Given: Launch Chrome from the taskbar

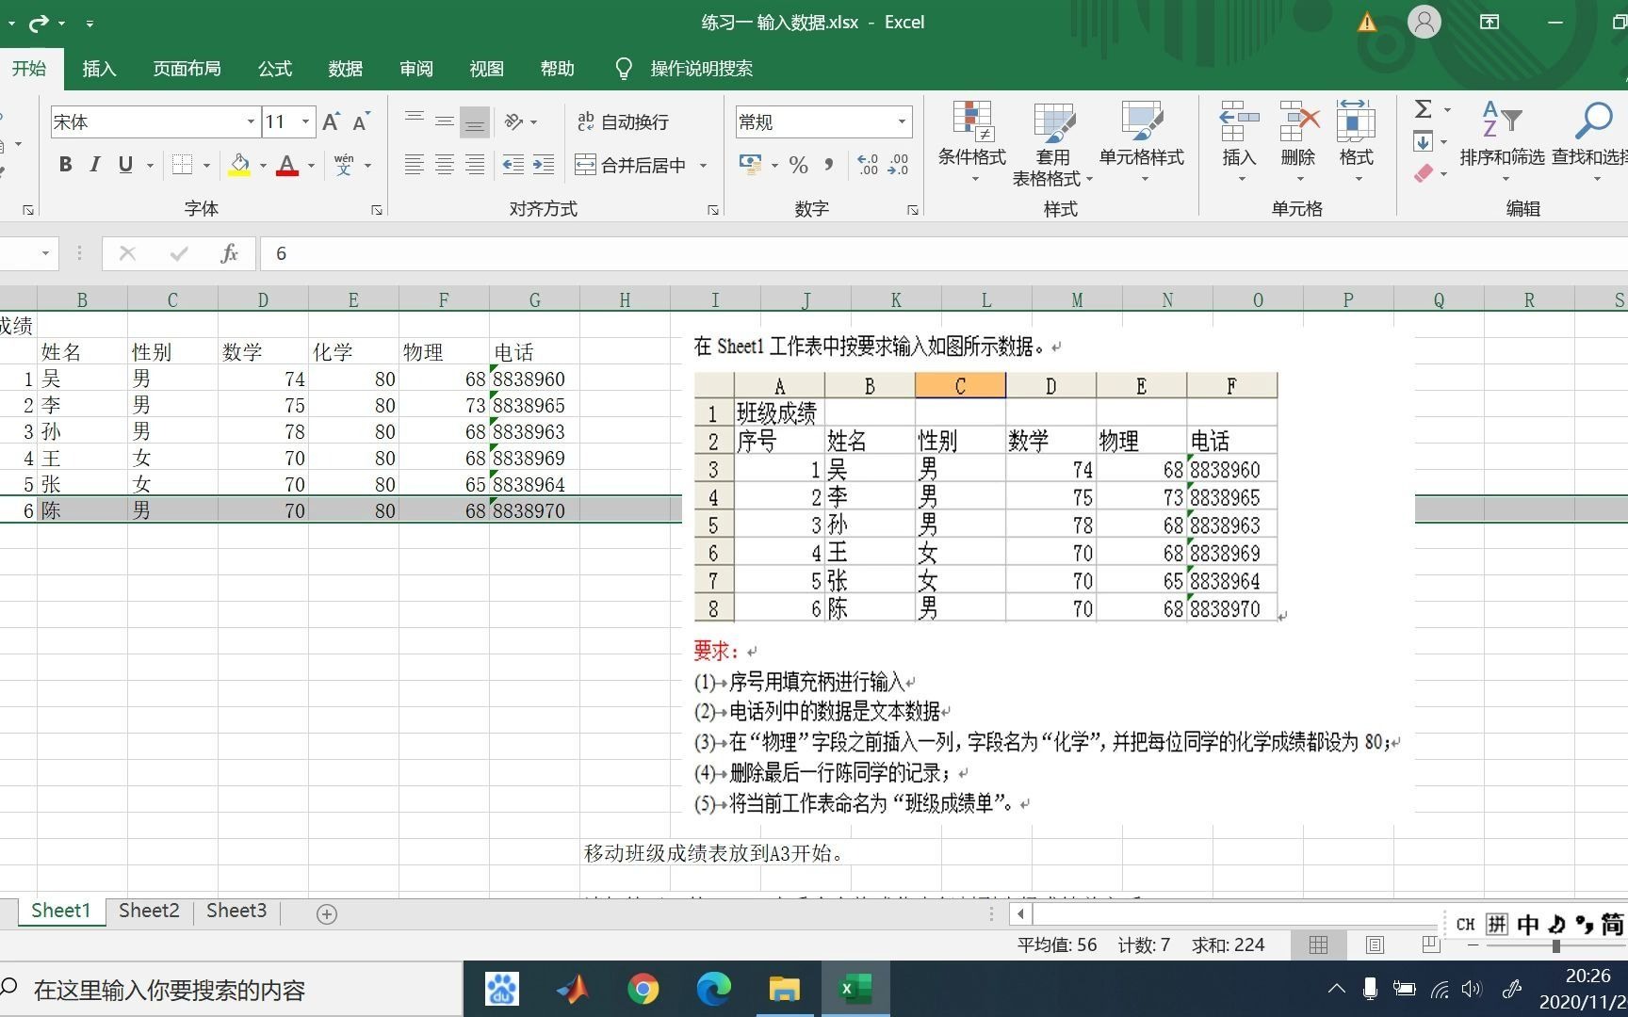Looking at the screenshot, I should pos(643,988).
